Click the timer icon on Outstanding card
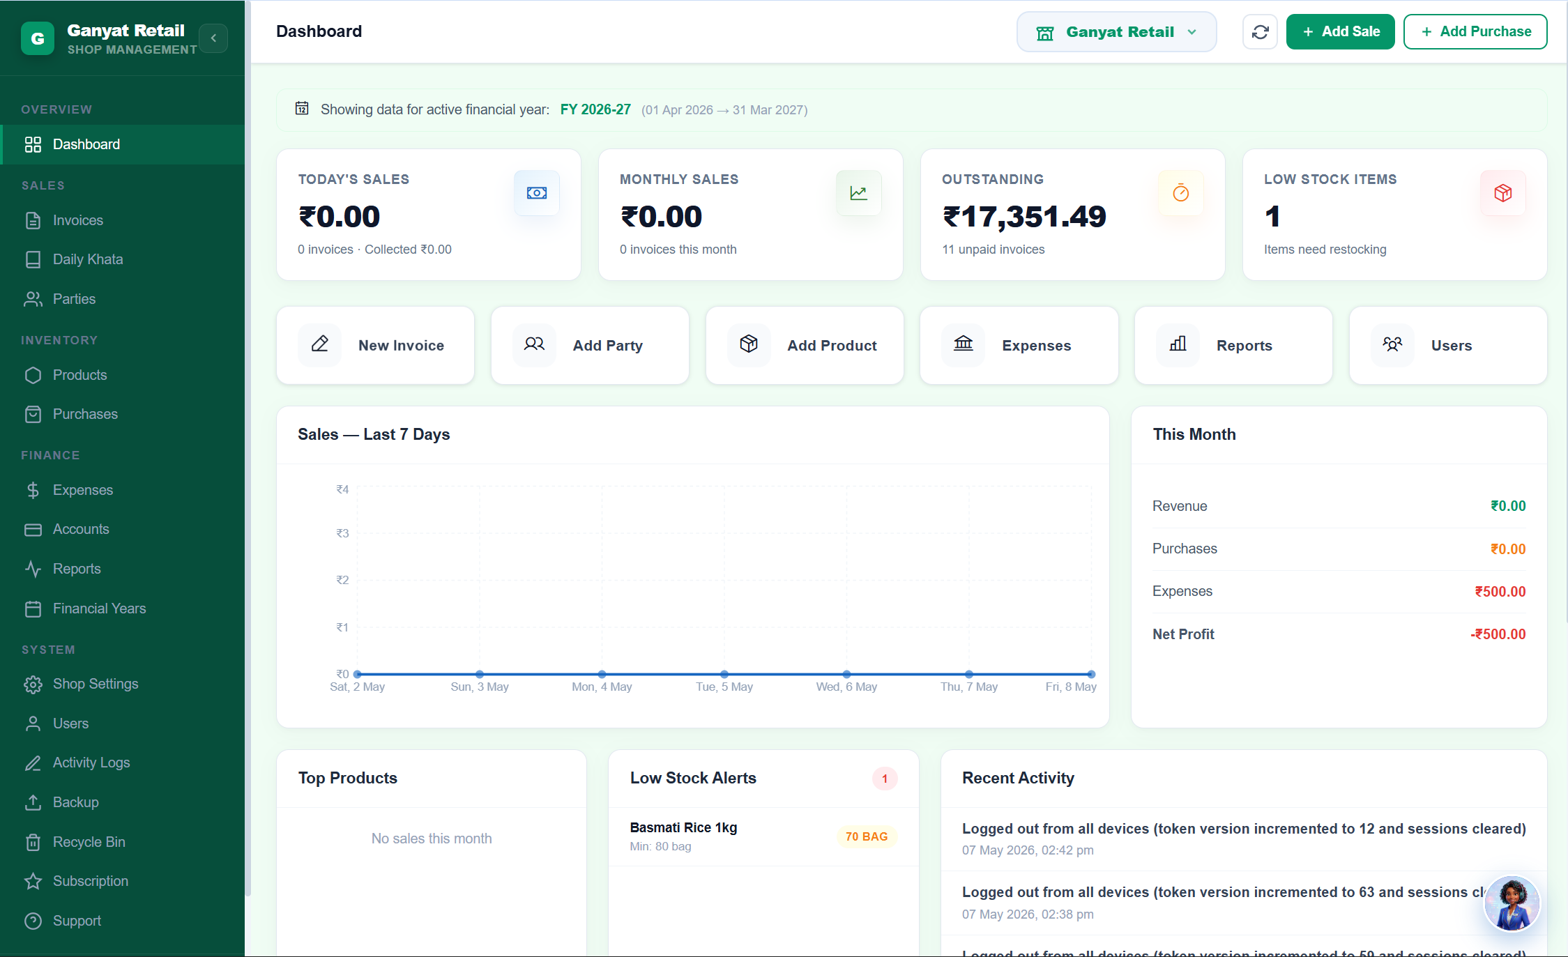This screenshot has width=1568, height=957. 1181,193
